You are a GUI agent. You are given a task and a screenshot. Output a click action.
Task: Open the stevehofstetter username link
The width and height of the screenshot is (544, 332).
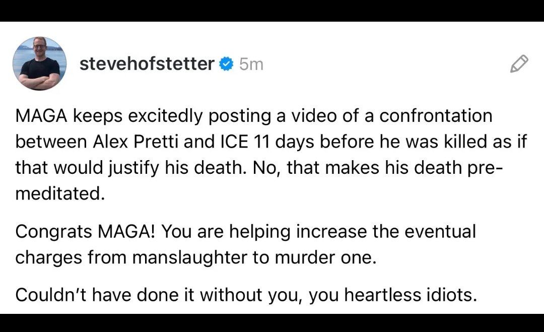point(147,64)
